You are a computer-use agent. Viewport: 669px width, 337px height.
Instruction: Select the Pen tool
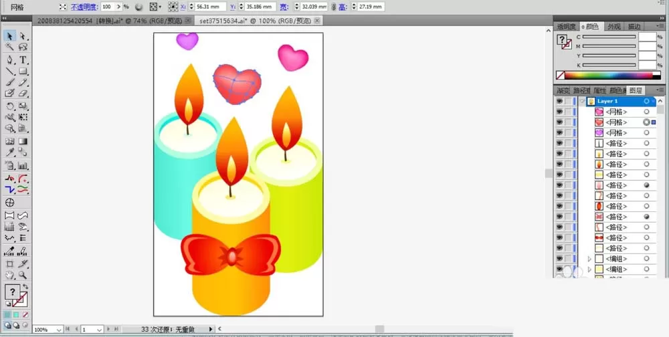pyautogui.click(x=10, y=60)
